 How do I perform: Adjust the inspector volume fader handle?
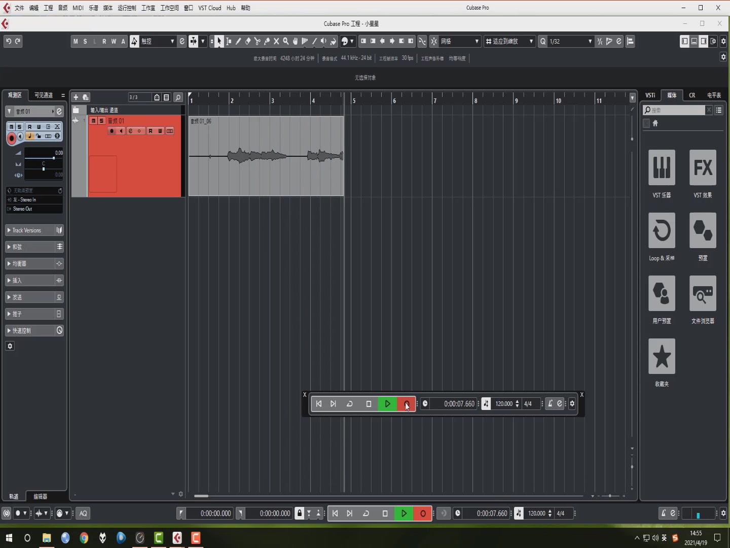[x=54, y=158]
